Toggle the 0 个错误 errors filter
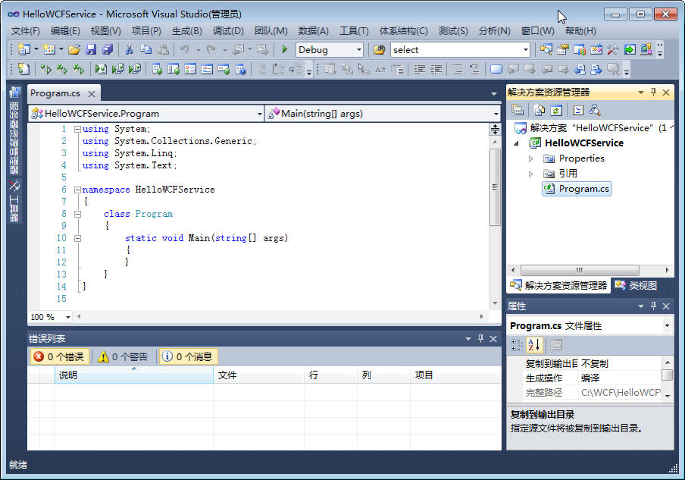The height and width of the screenshot is (480, 685). [x=59, y=356]
